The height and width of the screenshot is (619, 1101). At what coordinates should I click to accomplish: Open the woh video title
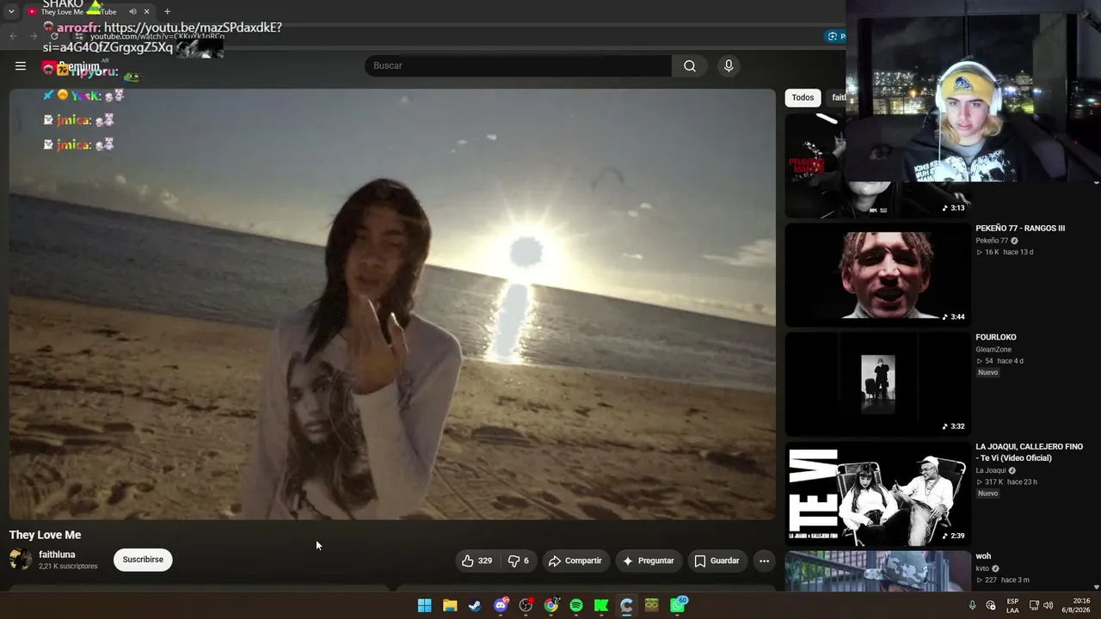pyautogui.click(x=983, y=556)
